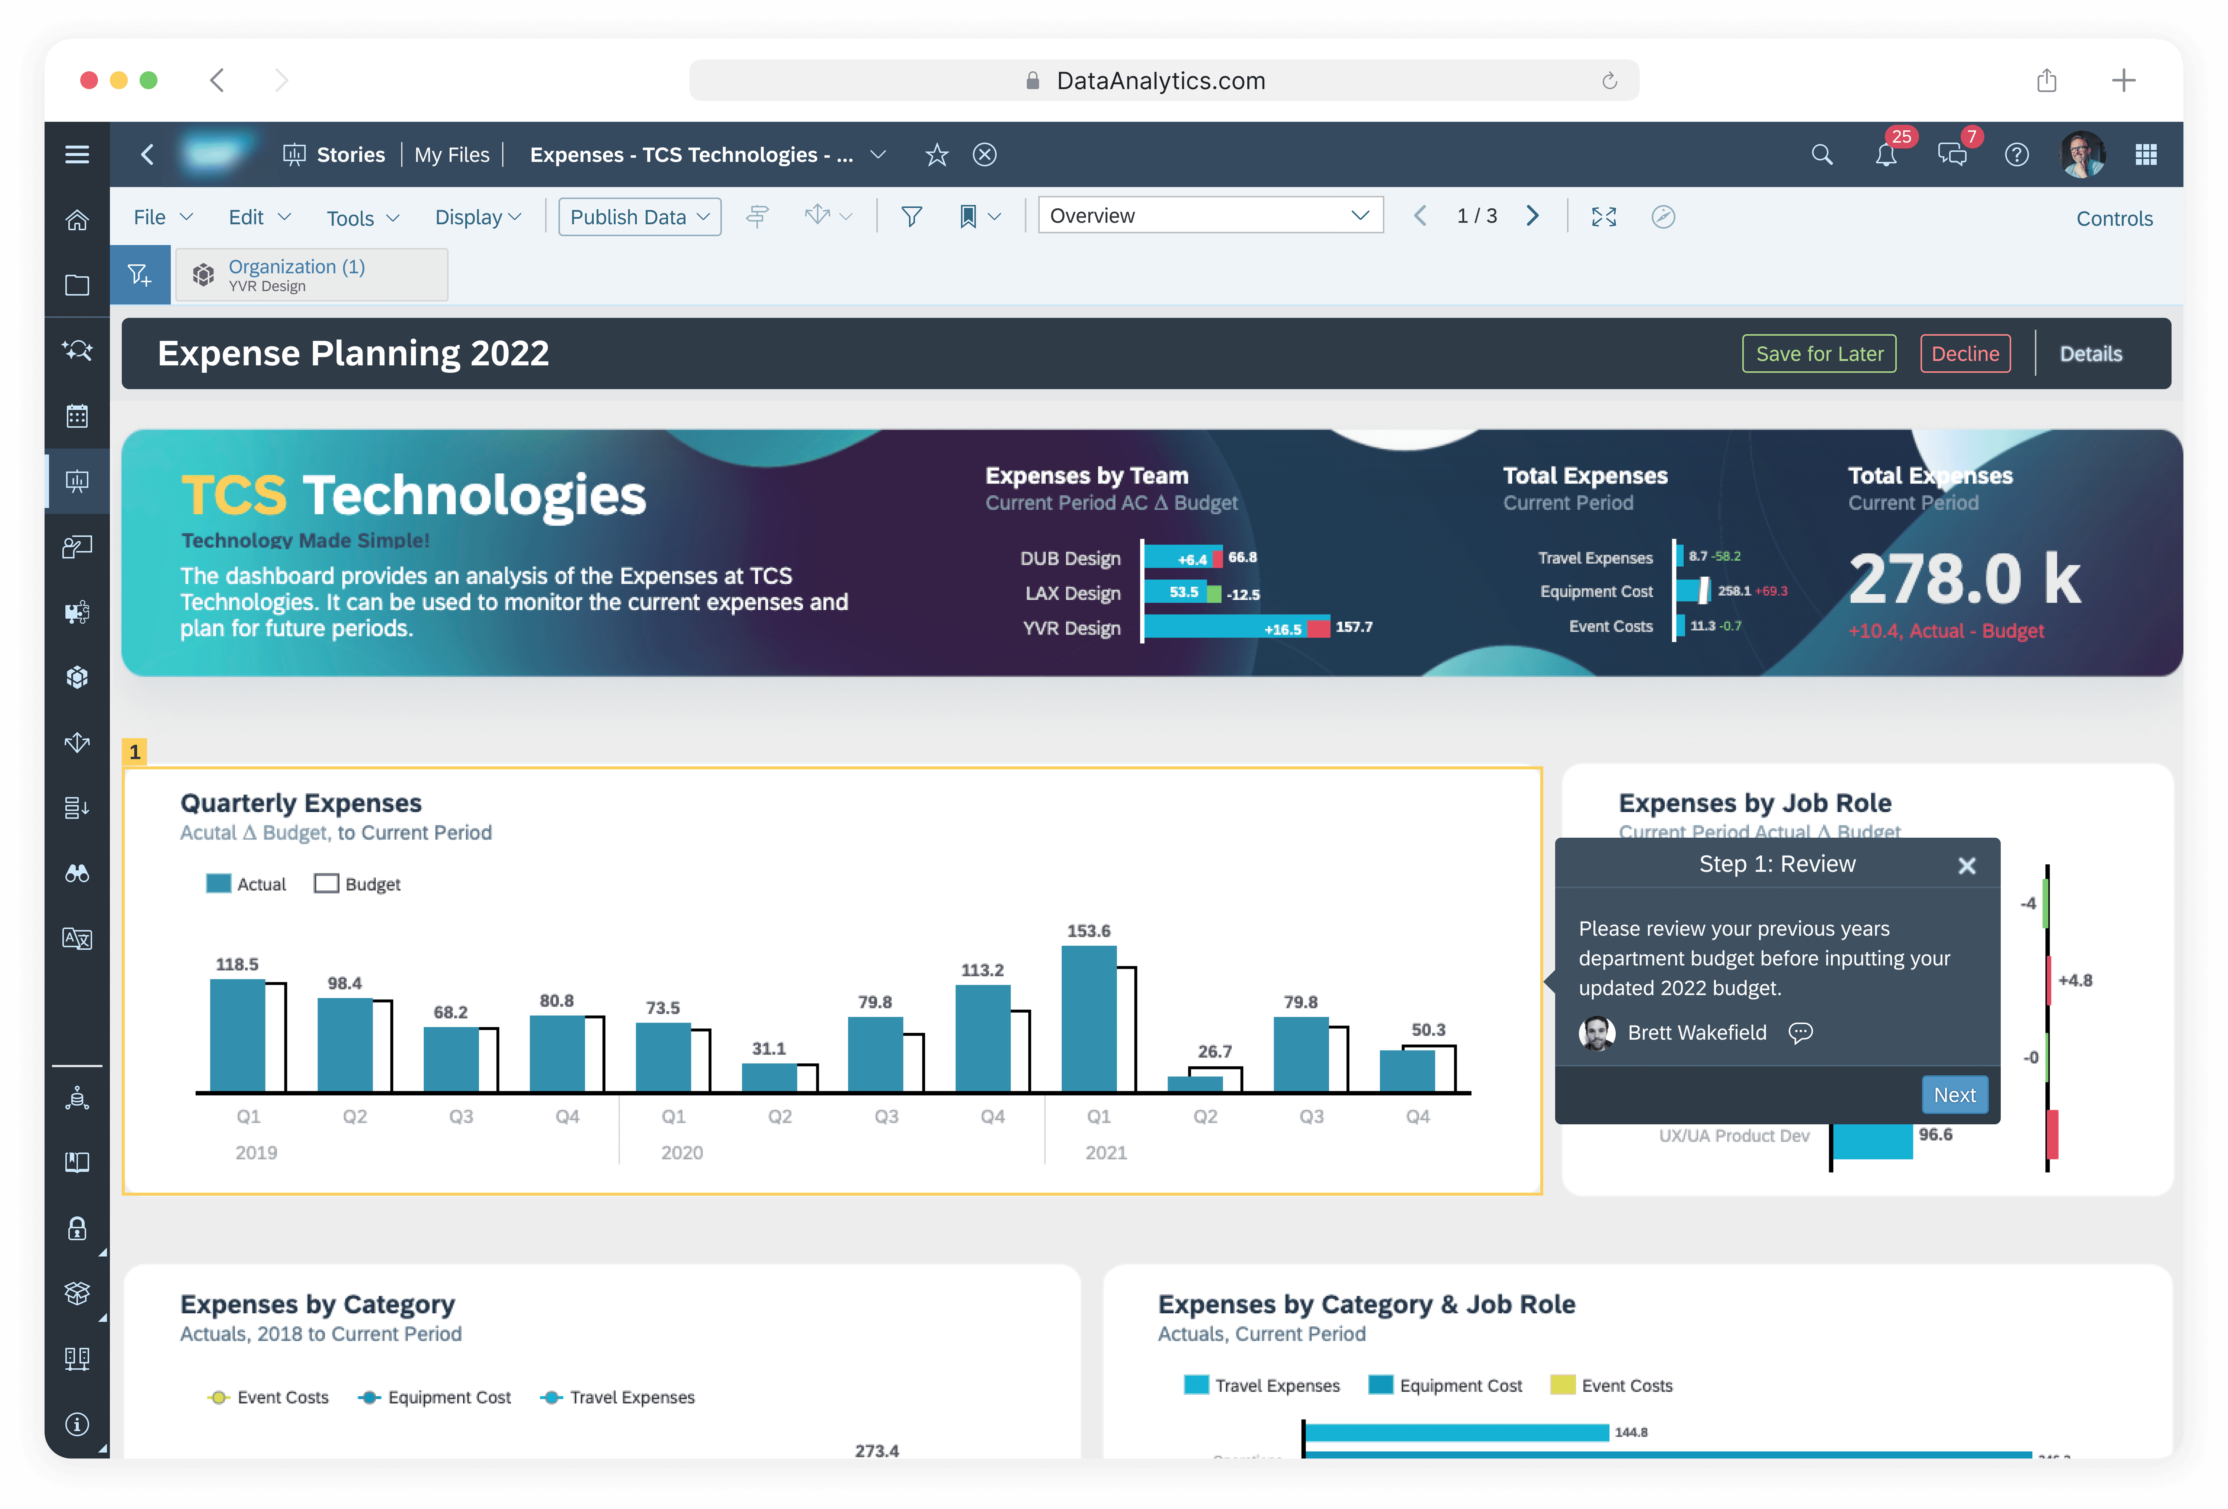Click the back arrow beside the logo
Image resolution: width=2228 pixels, height=1509 pixels.
click(x=147, y=154)
